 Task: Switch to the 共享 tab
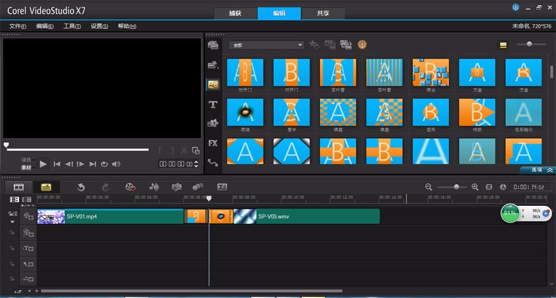pyautogui.click(x=323, y=13)
